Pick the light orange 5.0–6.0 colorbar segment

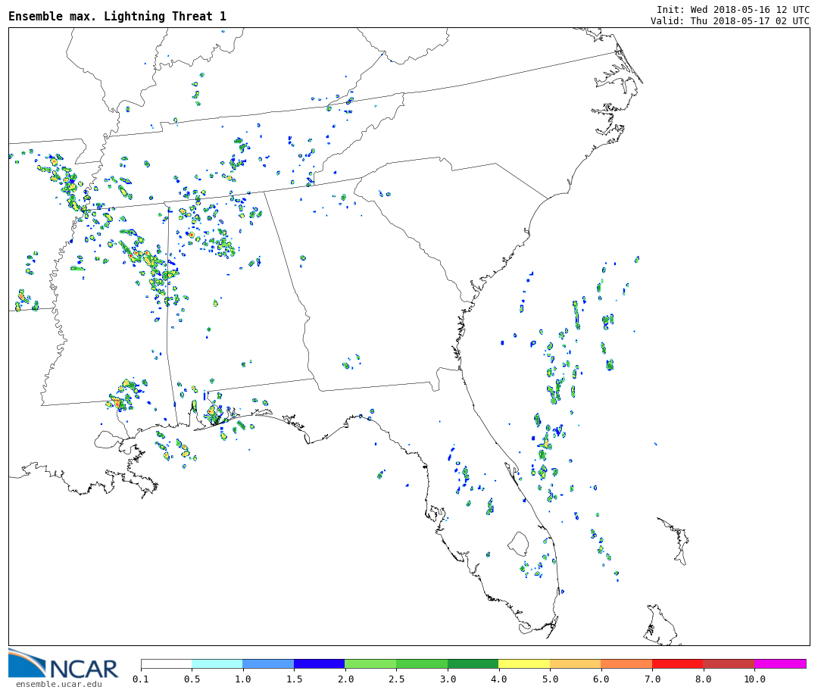pyautogui.click(x=576, y=663)
